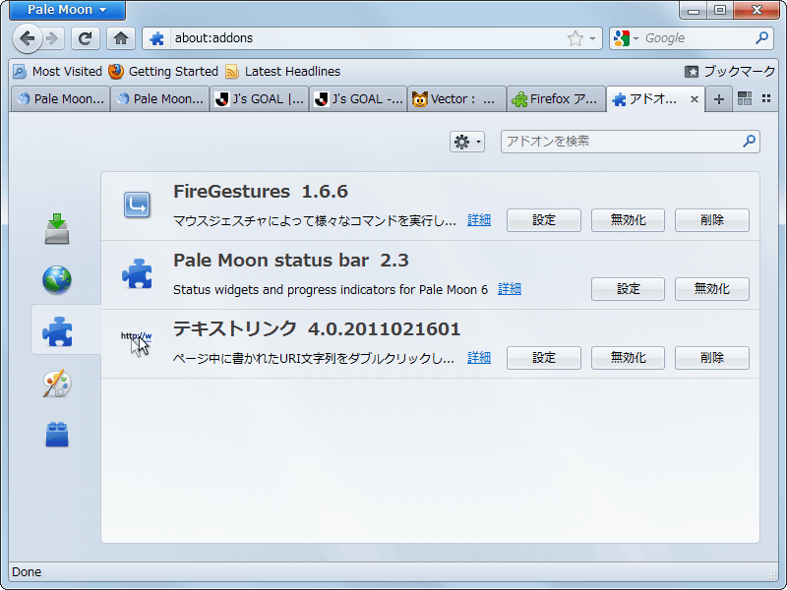Screen dimensions: 787x590
Task: Click 削除 button for テキストリンク
Action: (712, 358)
